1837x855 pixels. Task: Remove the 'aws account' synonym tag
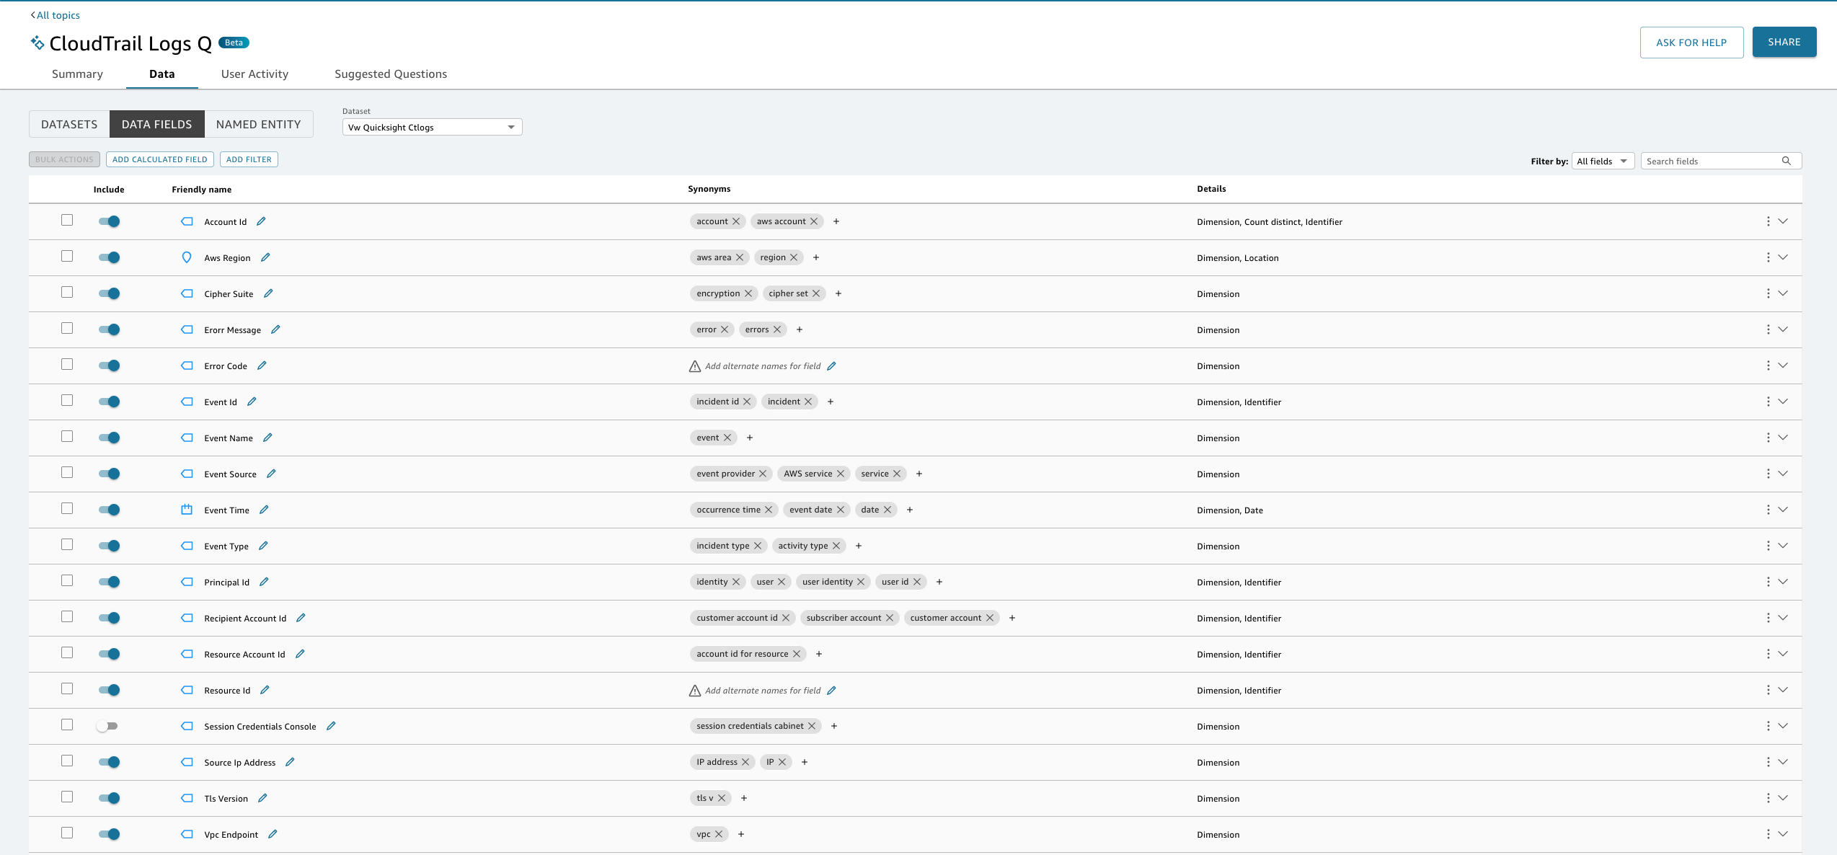point(814,221)
